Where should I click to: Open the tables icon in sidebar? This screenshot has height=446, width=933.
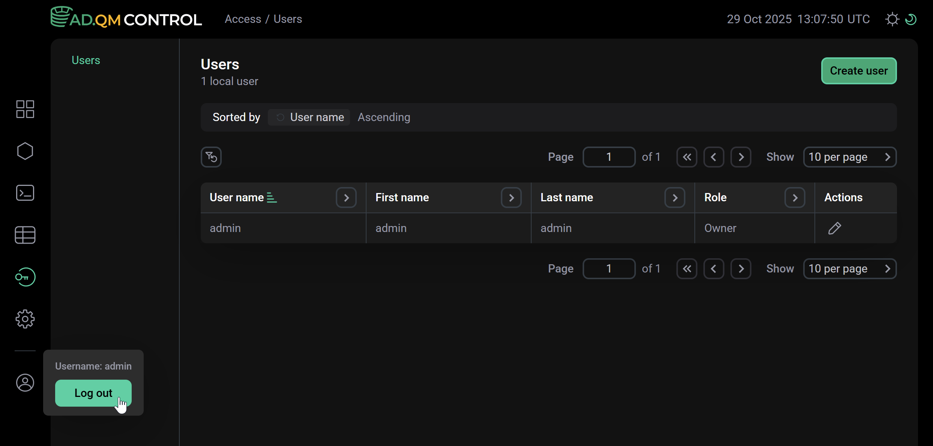(25, 235)
